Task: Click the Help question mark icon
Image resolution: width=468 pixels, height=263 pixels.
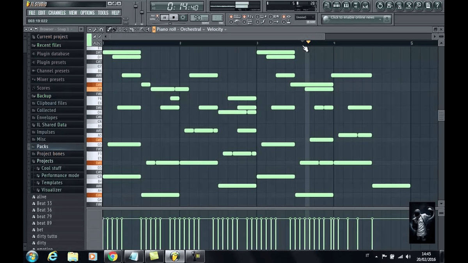Action: click(x=438, y=5)
